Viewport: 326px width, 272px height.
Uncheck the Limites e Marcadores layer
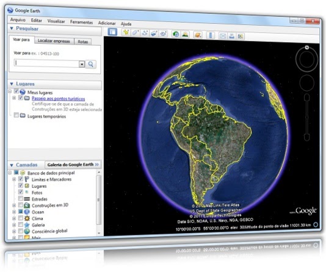(21, 179)
